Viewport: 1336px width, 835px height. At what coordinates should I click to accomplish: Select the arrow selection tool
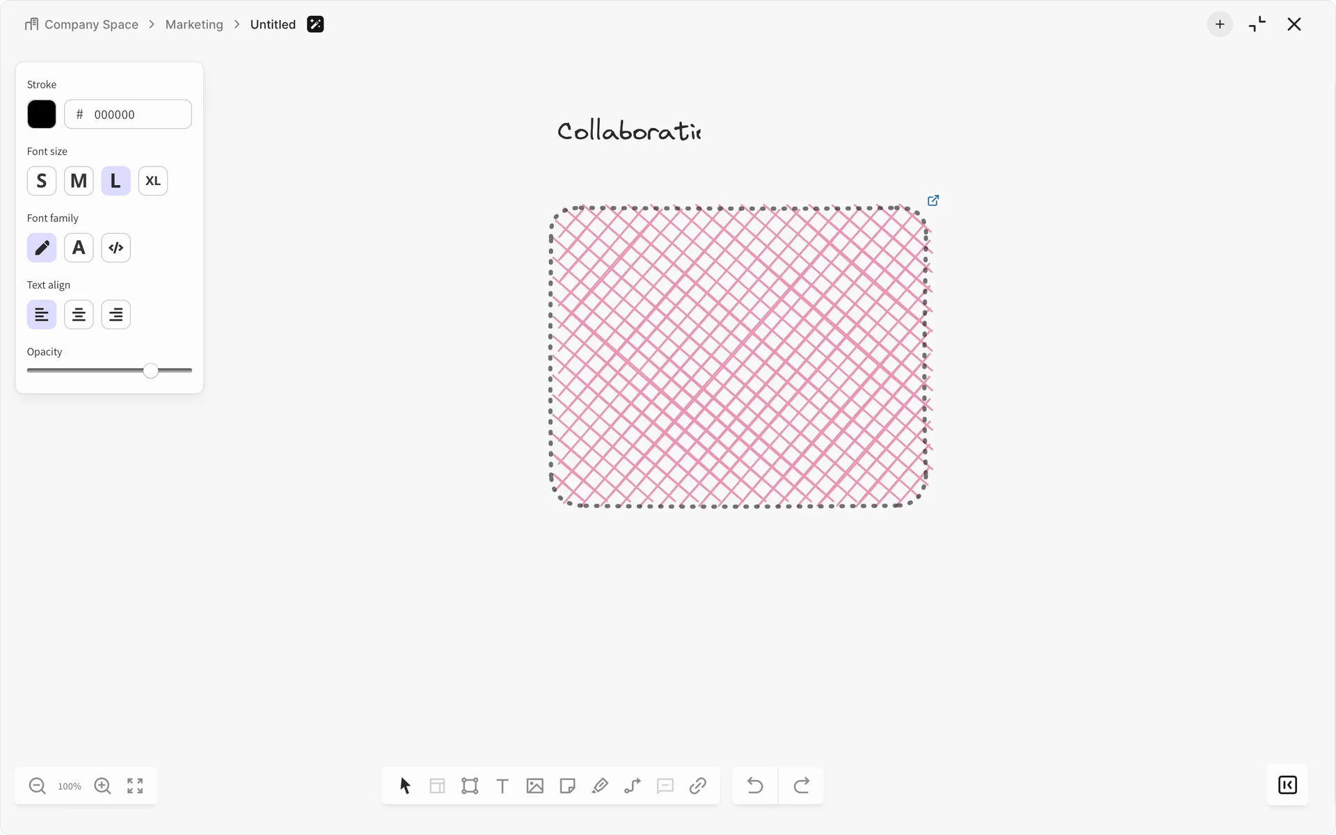405,786
